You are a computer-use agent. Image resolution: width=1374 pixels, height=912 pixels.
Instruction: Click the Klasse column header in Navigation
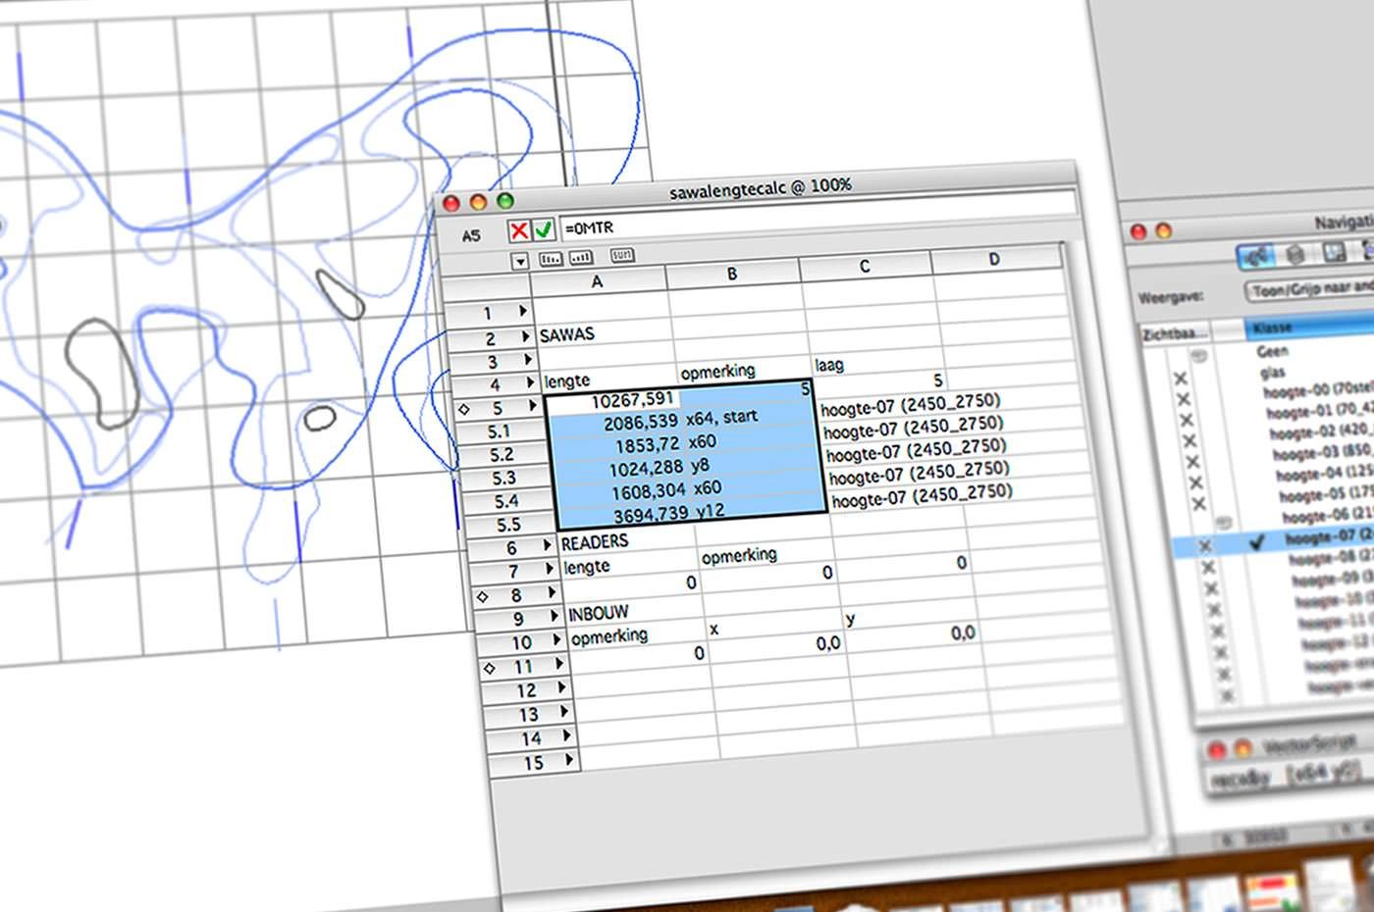click(1310, 327)
